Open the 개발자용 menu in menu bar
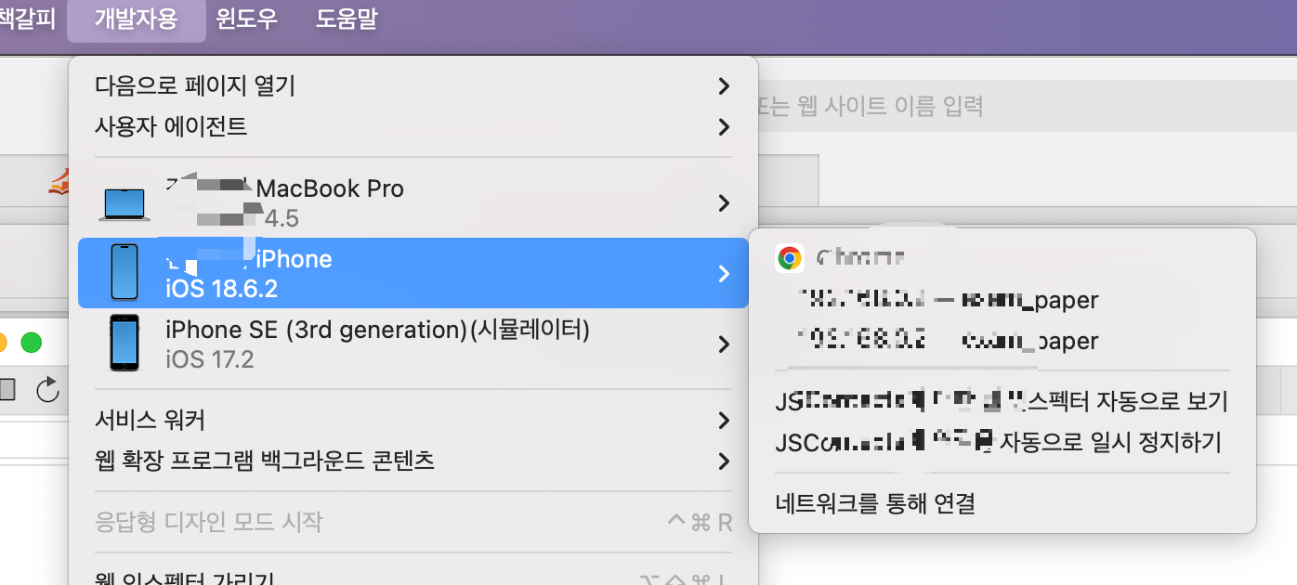The height and width of the screenshot is (585, 1297). (x=136, y=19)
